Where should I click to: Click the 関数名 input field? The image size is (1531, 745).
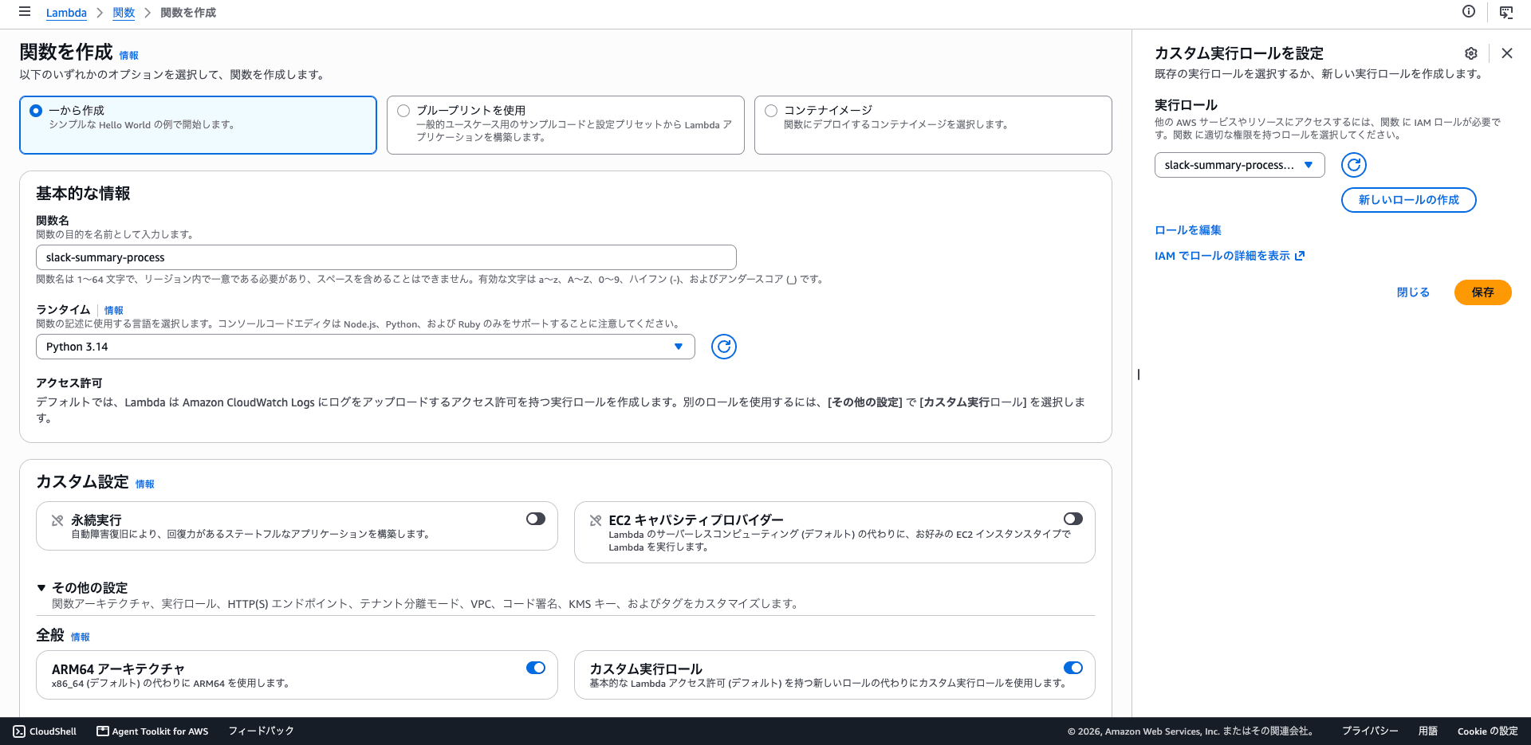386,257
